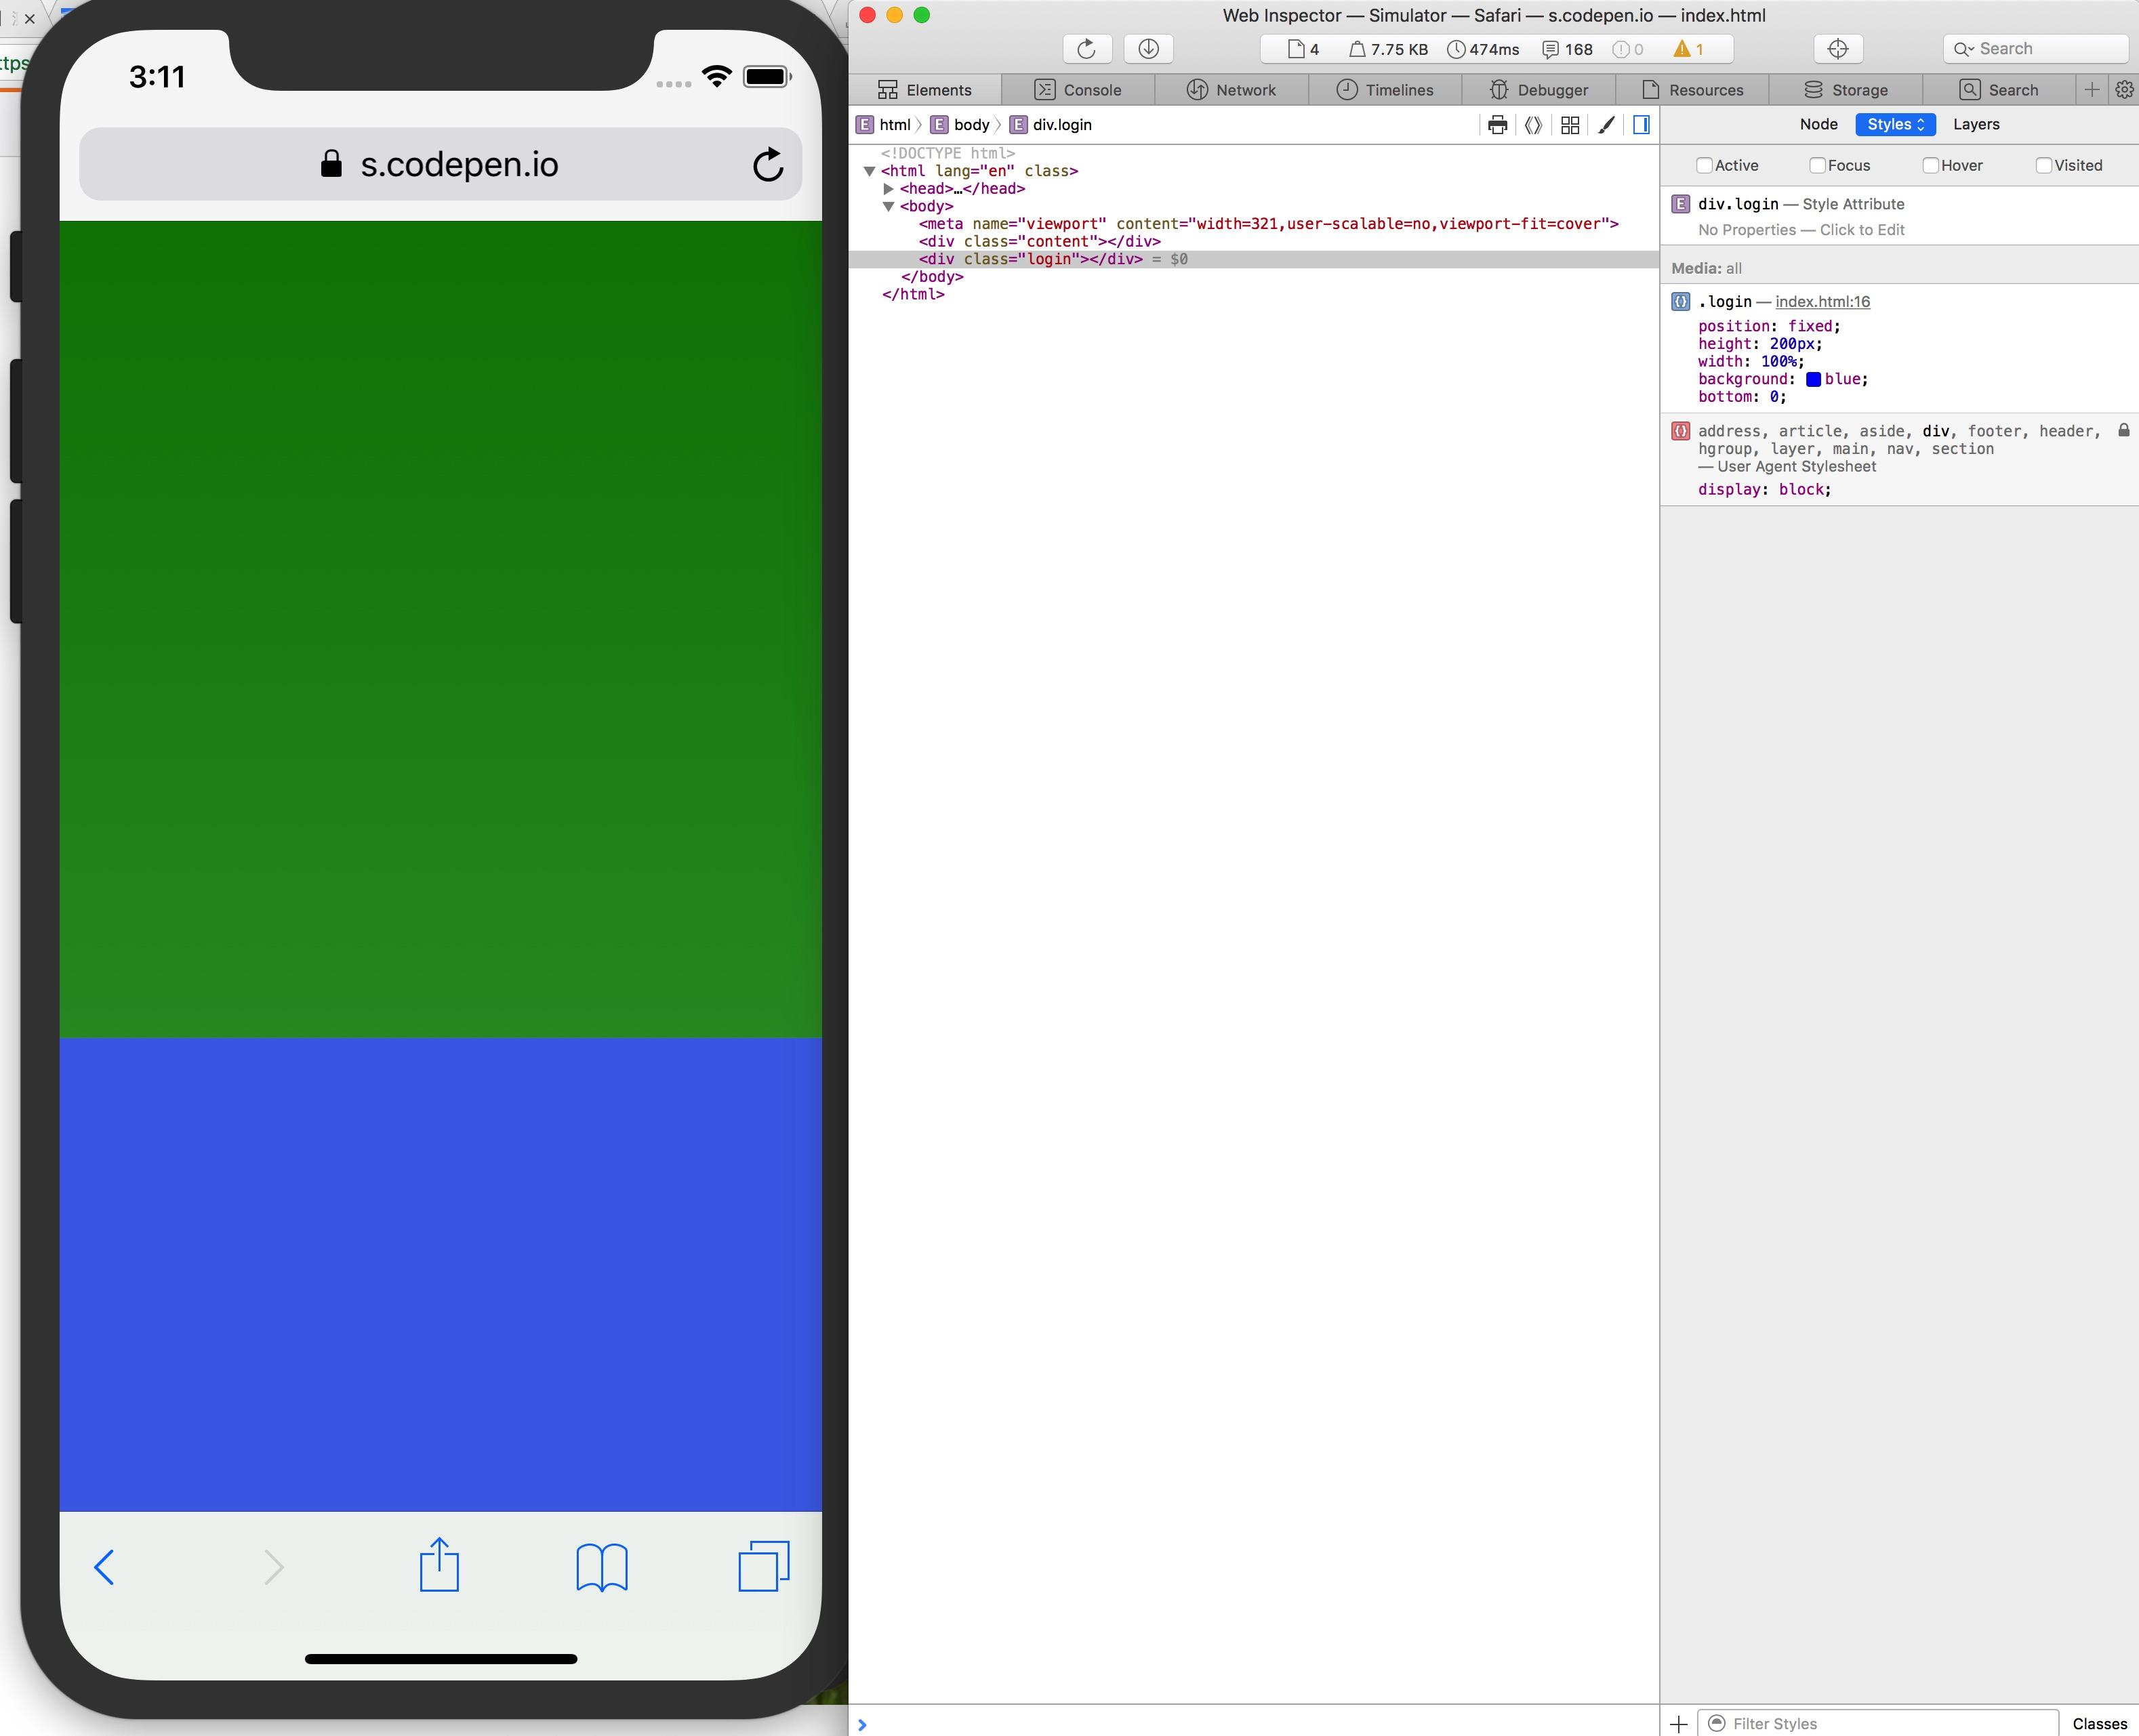
Task: Focus the Filter Styles input field
Action: 1879,1723
